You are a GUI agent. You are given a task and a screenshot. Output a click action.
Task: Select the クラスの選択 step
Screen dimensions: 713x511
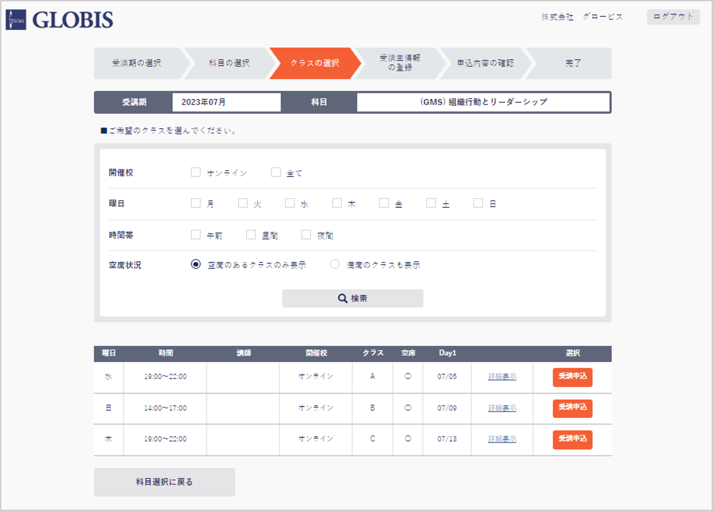[x=315, y=63]
